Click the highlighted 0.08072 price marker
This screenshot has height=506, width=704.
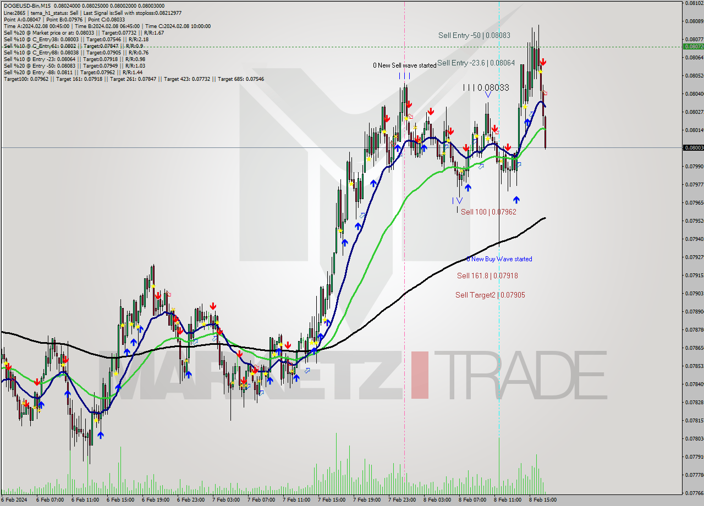tap(694, 46)
